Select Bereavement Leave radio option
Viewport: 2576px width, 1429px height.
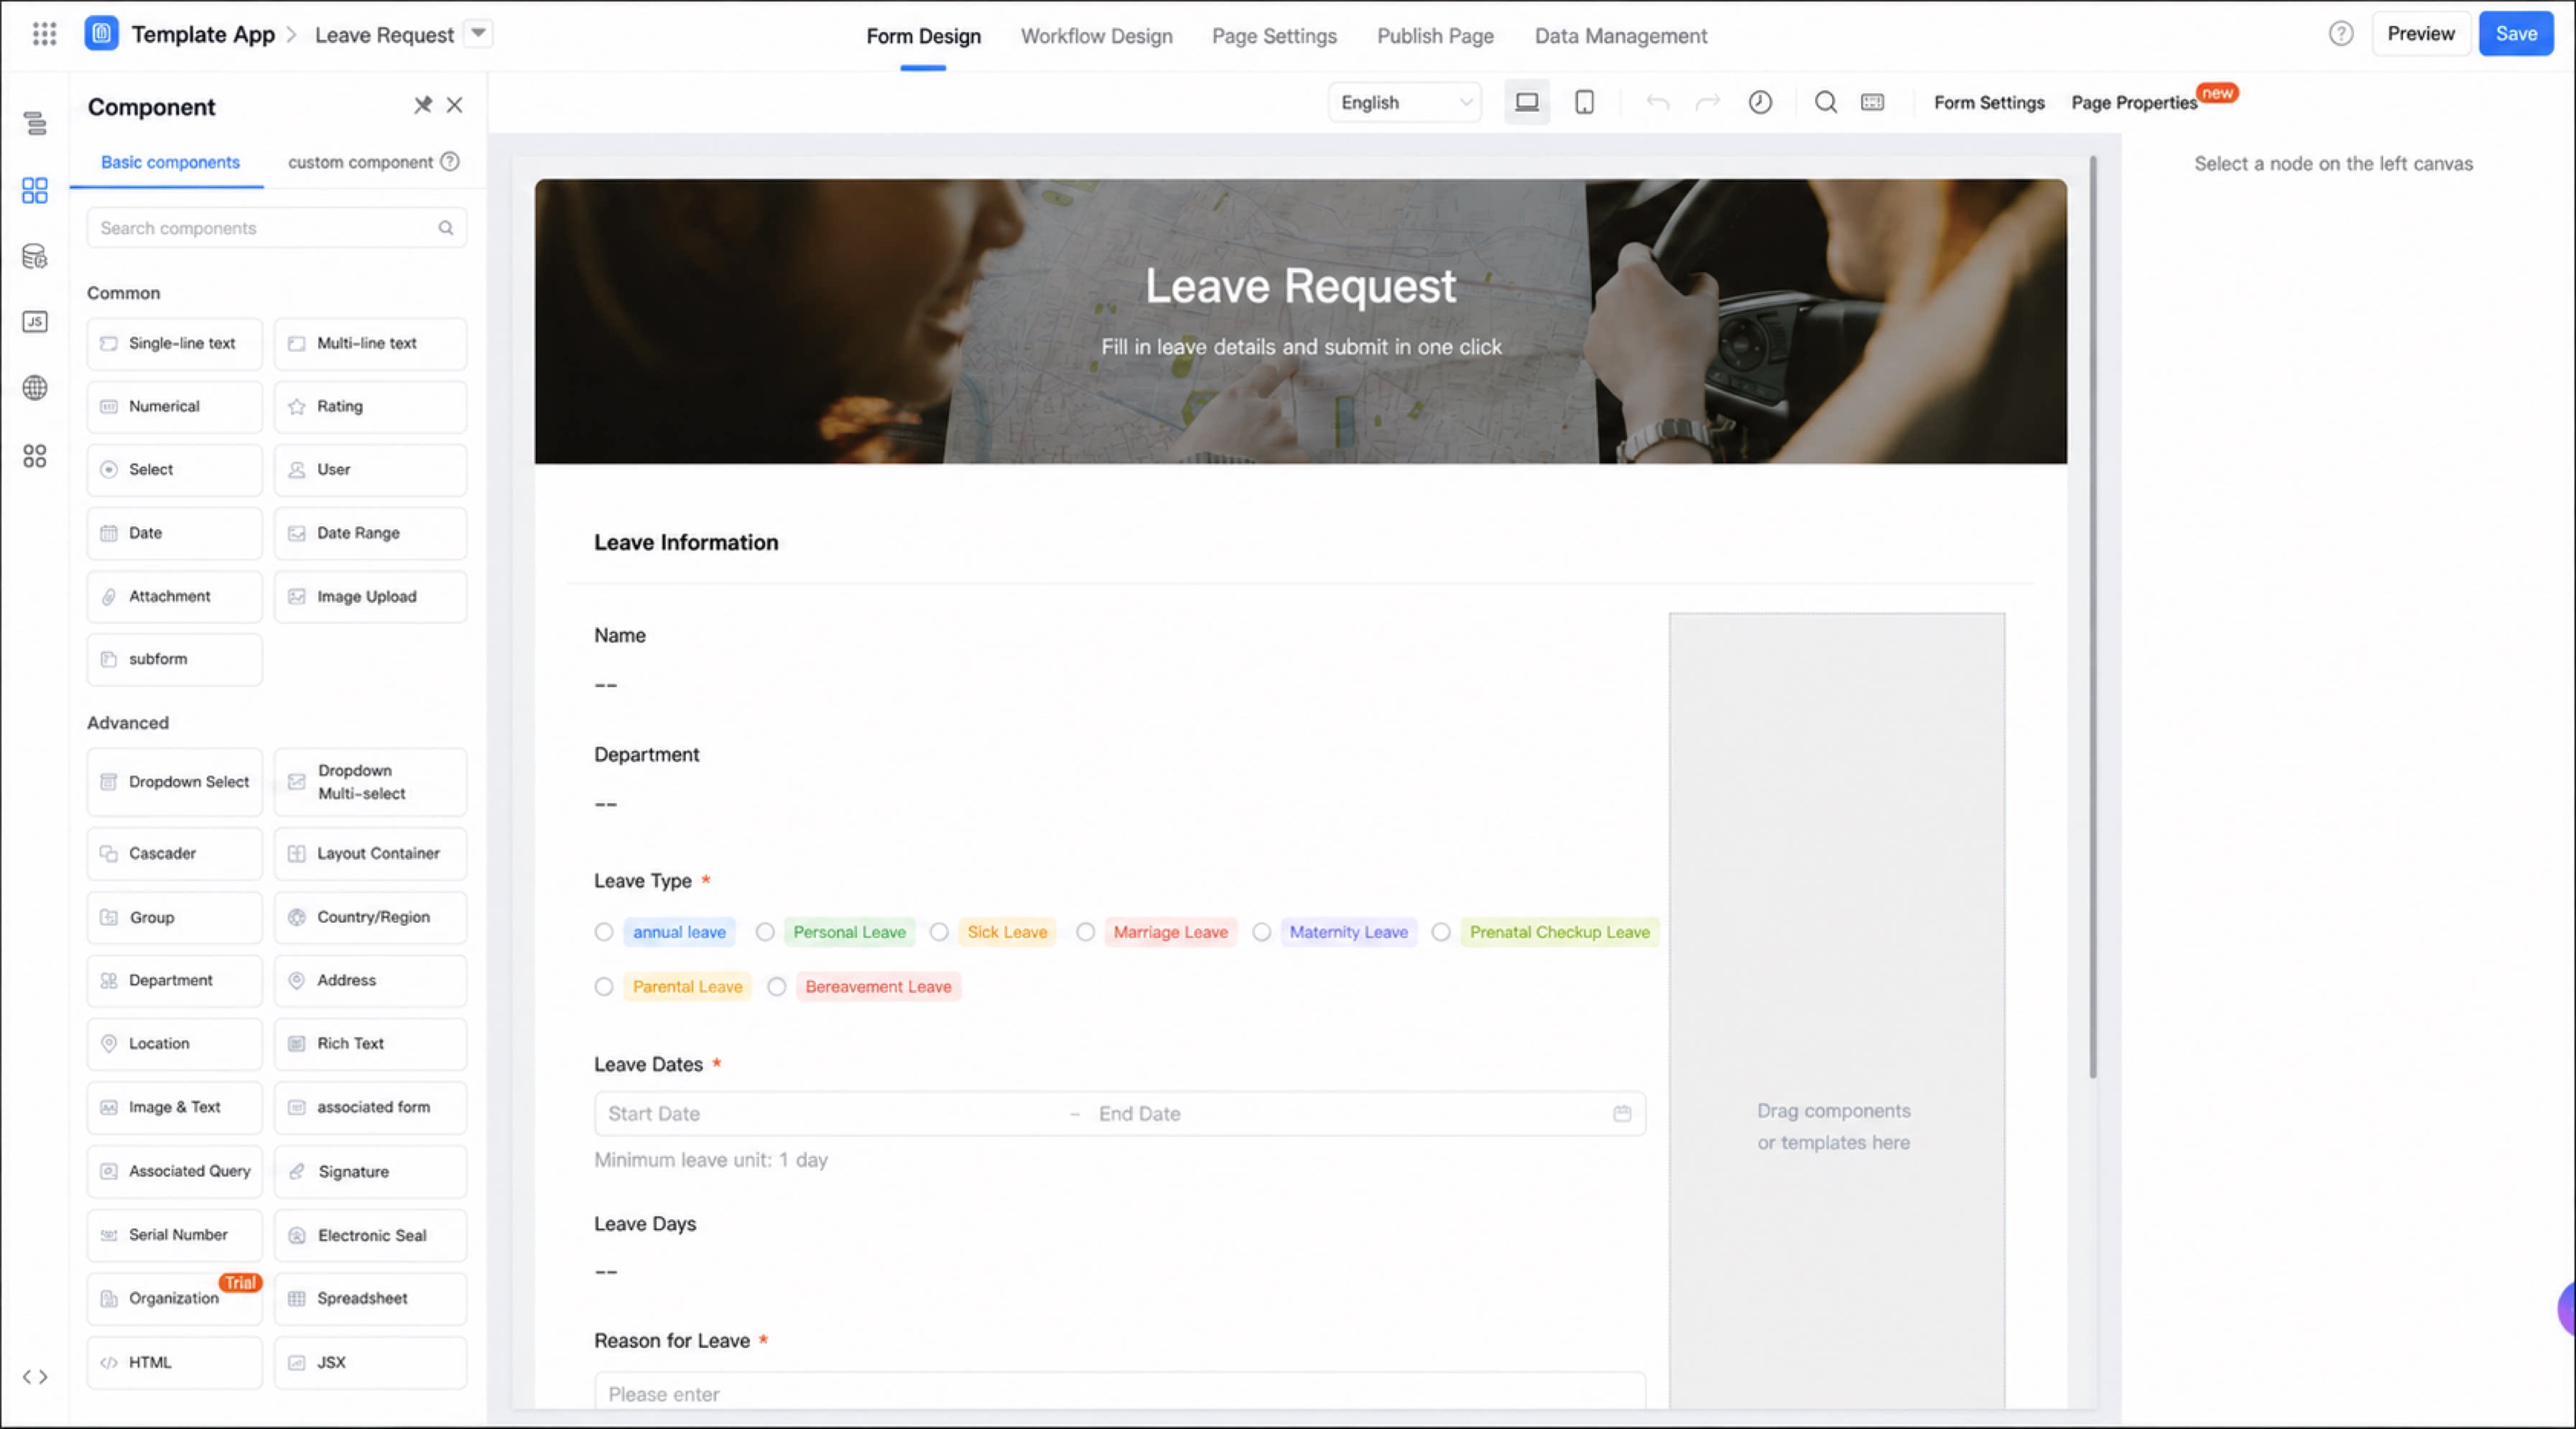point(777,987)
